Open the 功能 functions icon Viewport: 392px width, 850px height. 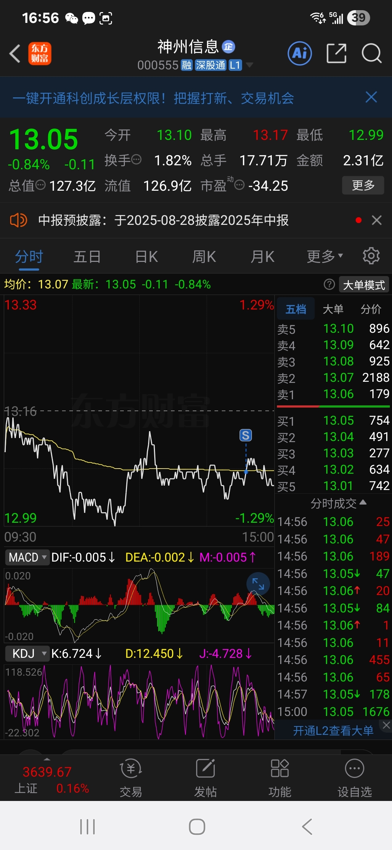(x=280, y=778)
